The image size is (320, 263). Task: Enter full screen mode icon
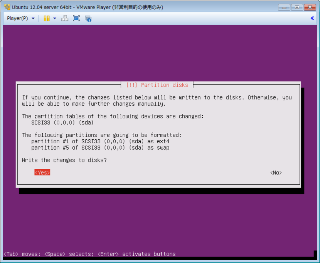76,18
